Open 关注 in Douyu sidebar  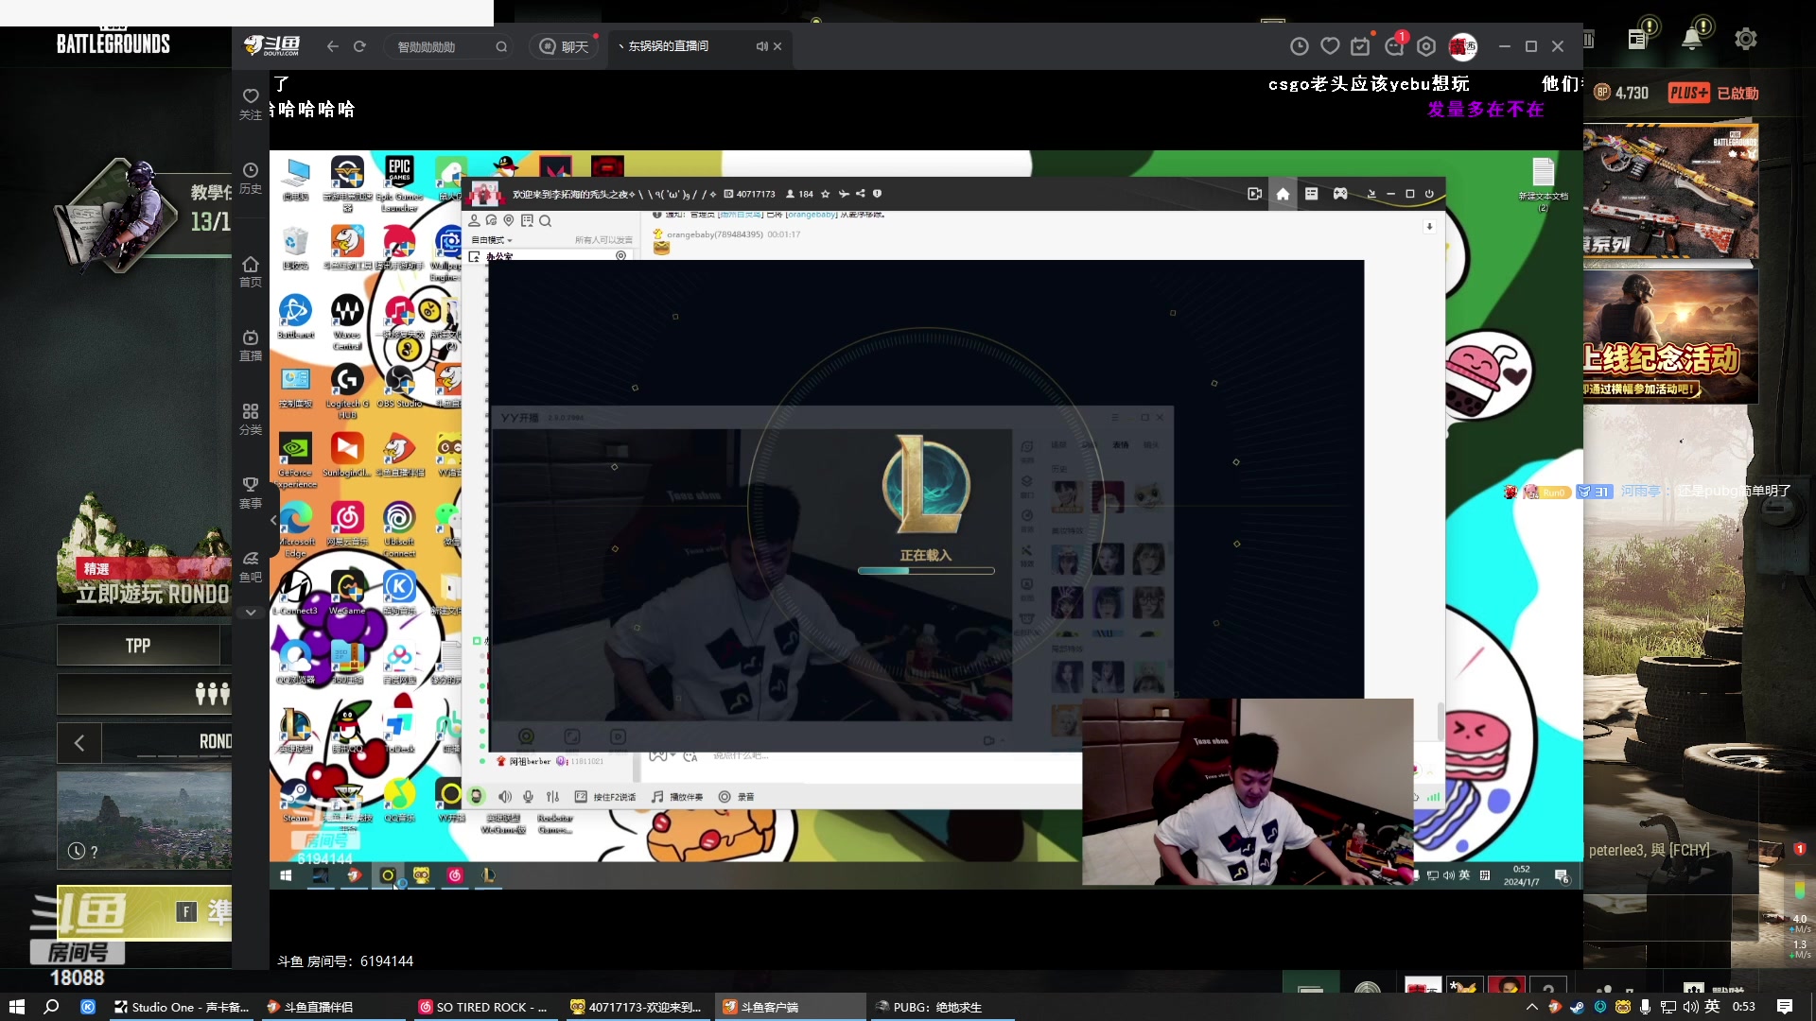(x=251, y=104)
